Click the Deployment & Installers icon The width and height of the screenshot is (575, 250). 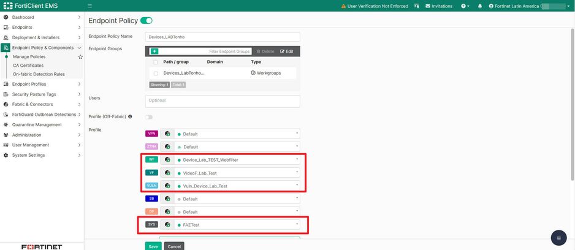[6, 37]
